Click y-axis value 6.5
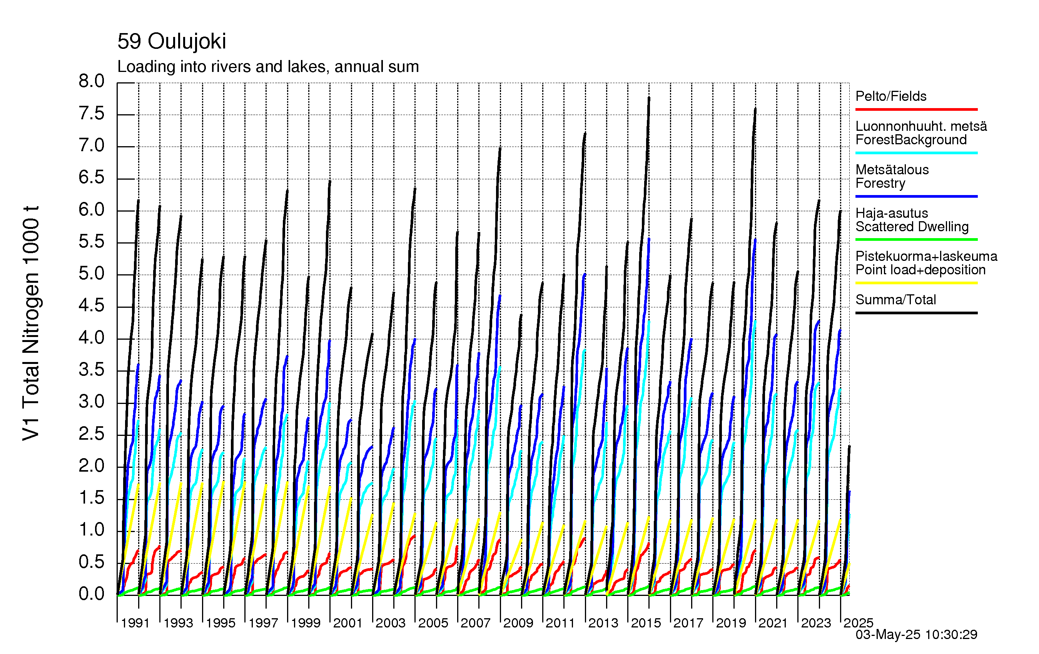 (92, 177)
